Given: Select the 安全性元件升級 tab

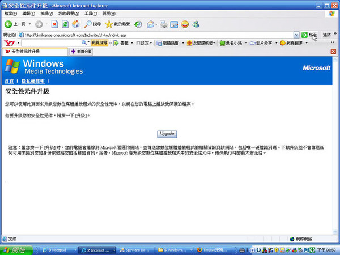Looking at the screenshot, I should [x=35, y=52].
